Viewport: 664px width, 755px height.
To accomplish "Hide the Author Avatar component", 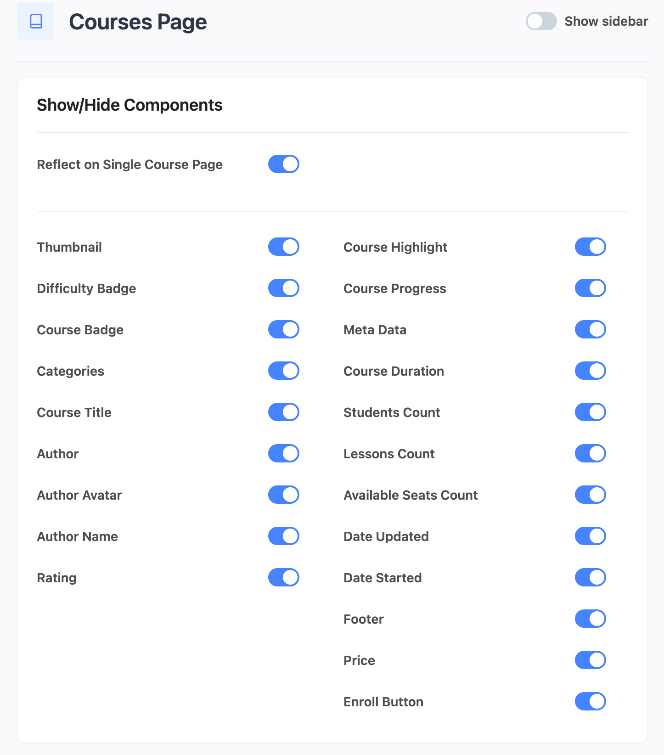I will [x=284, y=495].
